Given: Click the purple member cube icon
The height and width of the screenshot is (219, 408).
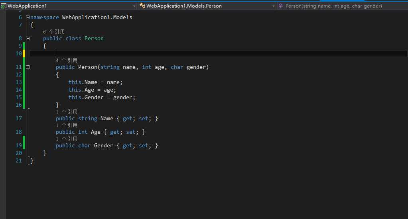Looking at the screenshot, I should [x=280, y=6].
